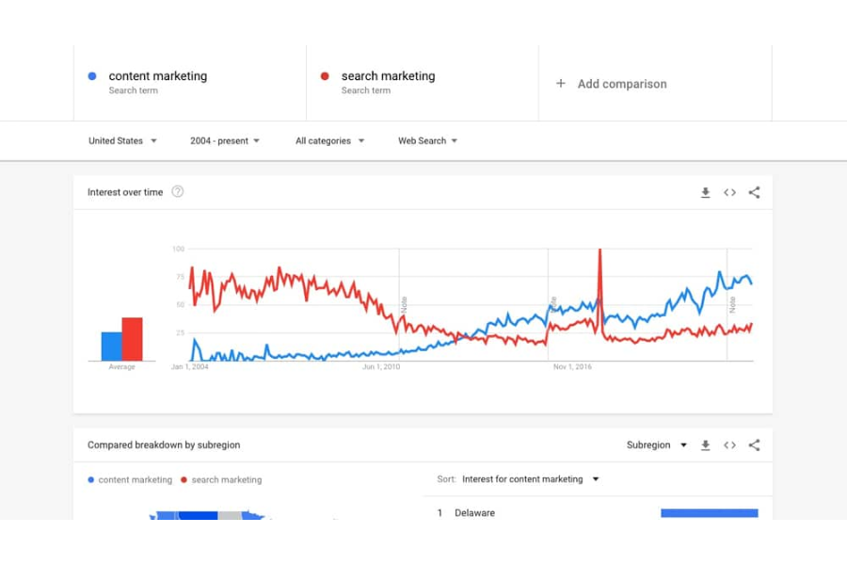Viewport: 847px width, 565px height.
Task: Toggle the search marketing legend dot
Action: click(x=183, y=479)
